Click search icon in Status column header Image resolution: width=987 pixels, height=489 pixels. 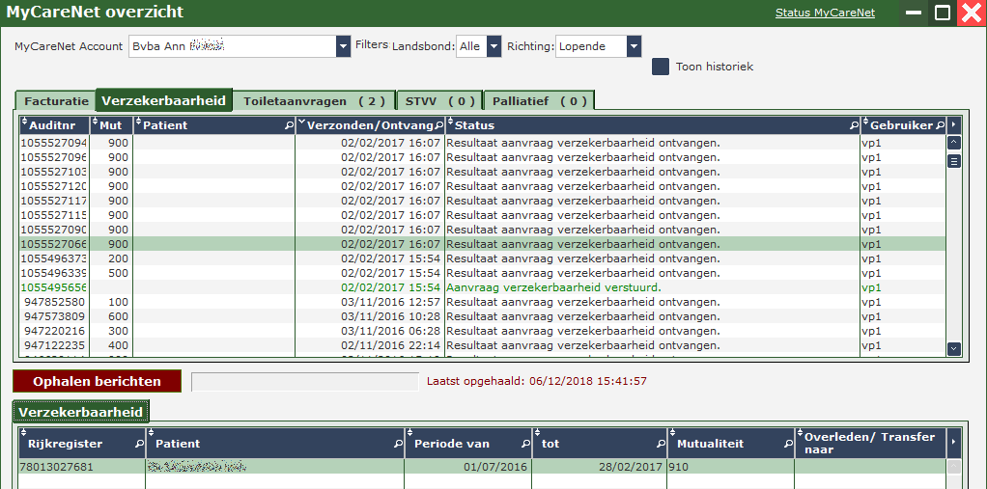pos(853,125)
